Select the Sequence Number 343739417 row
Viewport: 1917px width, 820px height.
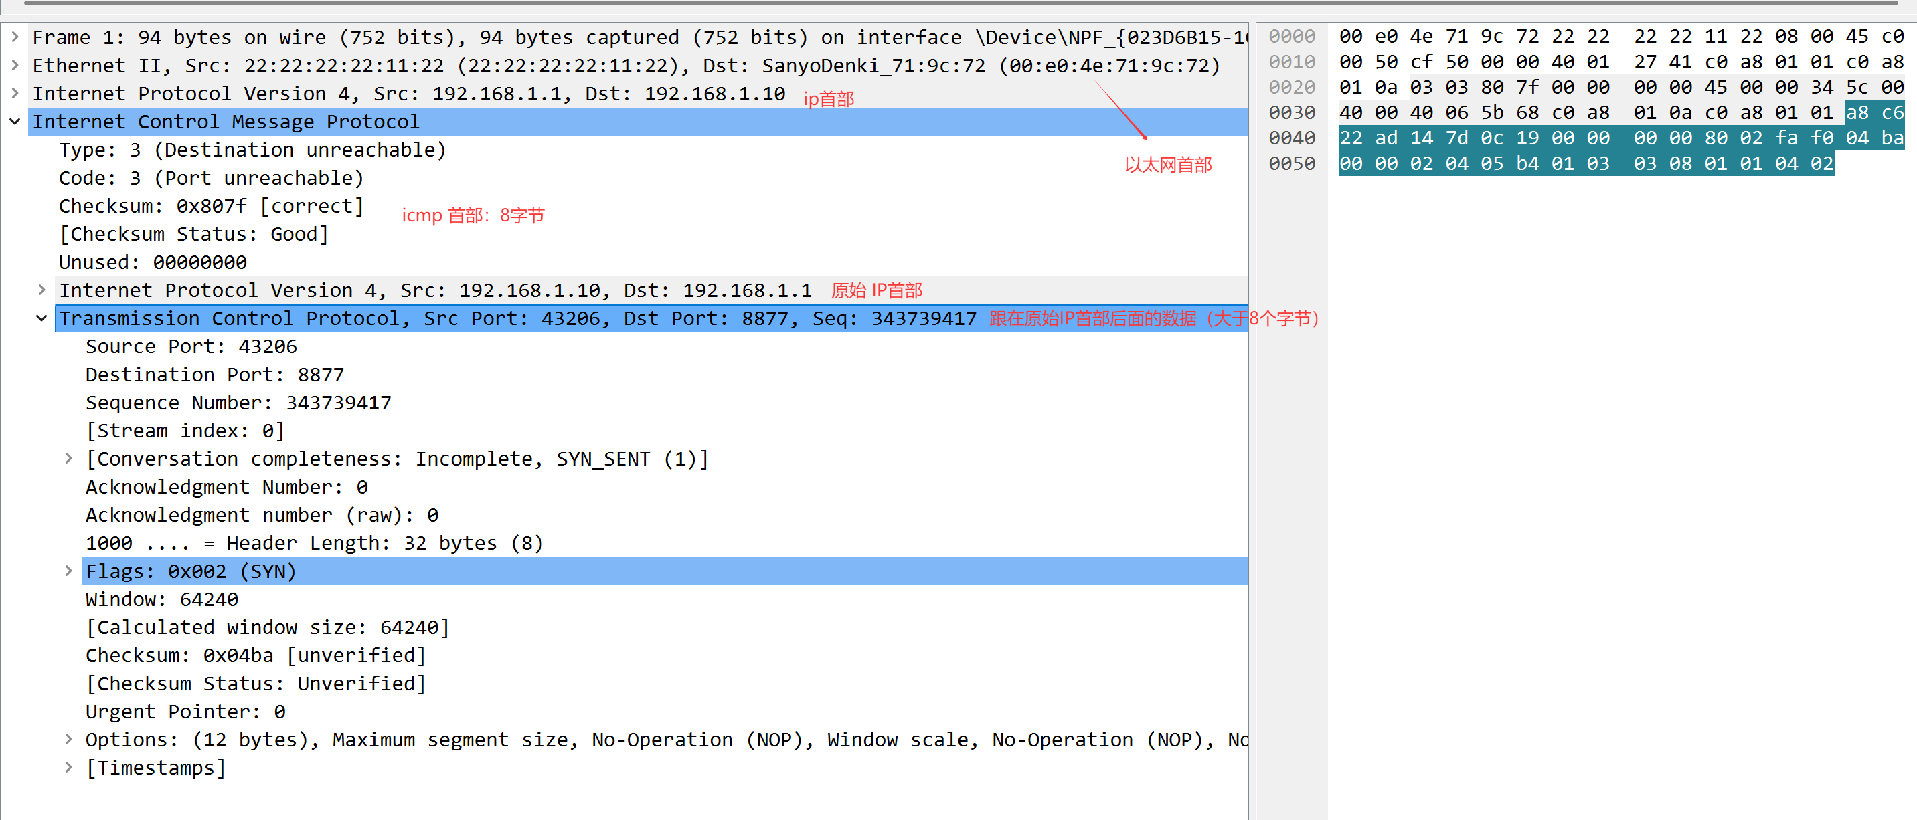pyautogui.click(x=238, y=403)
